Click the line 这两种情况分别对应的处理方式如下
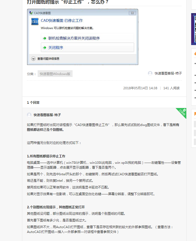The height and width of the screenshot is (241, 196). 54,143
